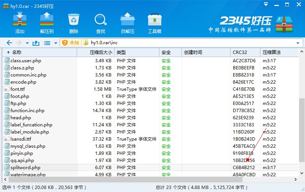The height and width of the screenshot is (192, 305).
Task: Sort by the 类型 column header
Action: tap(137, 52)
